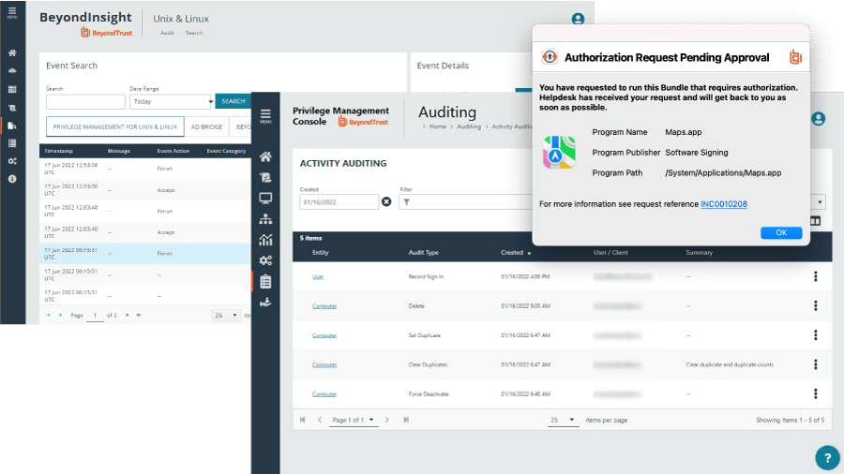The width and height of the screenshot is (844, 474).
Task: Expand the Date Range Today dropdown
Action: pos(172,101)
